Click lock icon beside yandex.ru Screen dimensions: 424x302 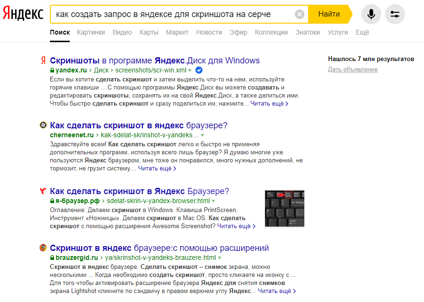pos(52,70)
